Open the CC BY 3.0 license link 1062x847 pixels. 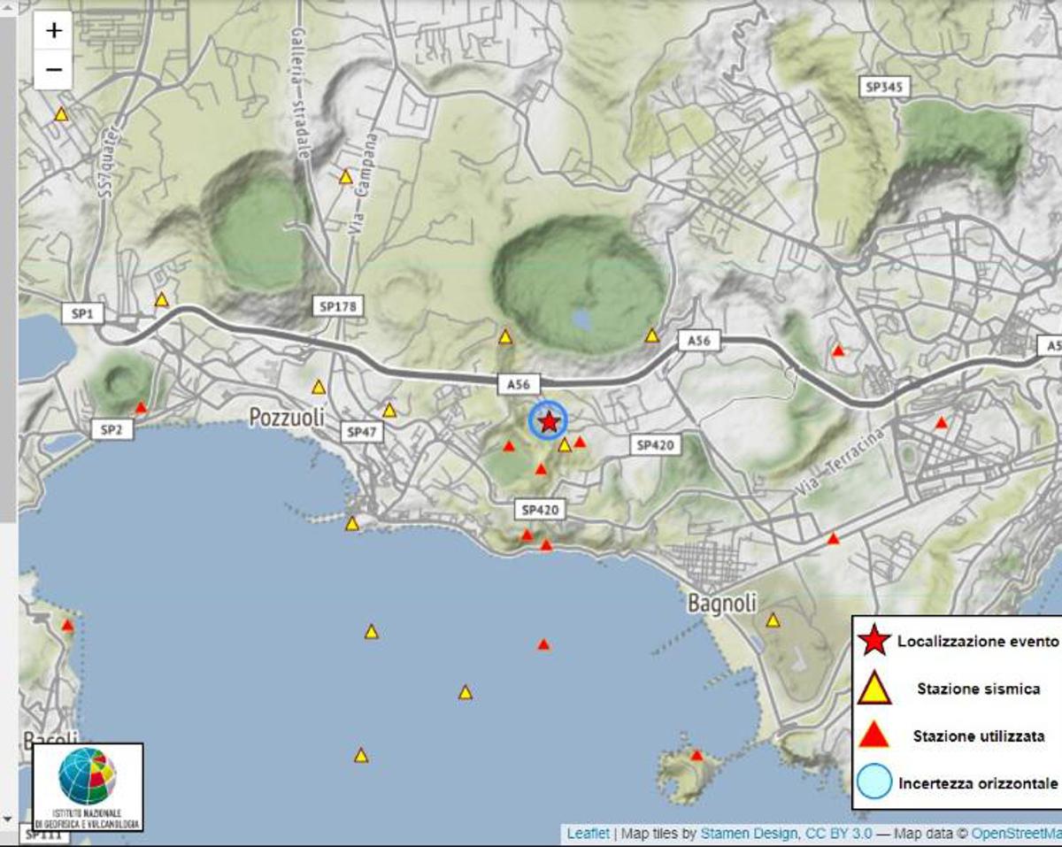[x=838, y=834]
